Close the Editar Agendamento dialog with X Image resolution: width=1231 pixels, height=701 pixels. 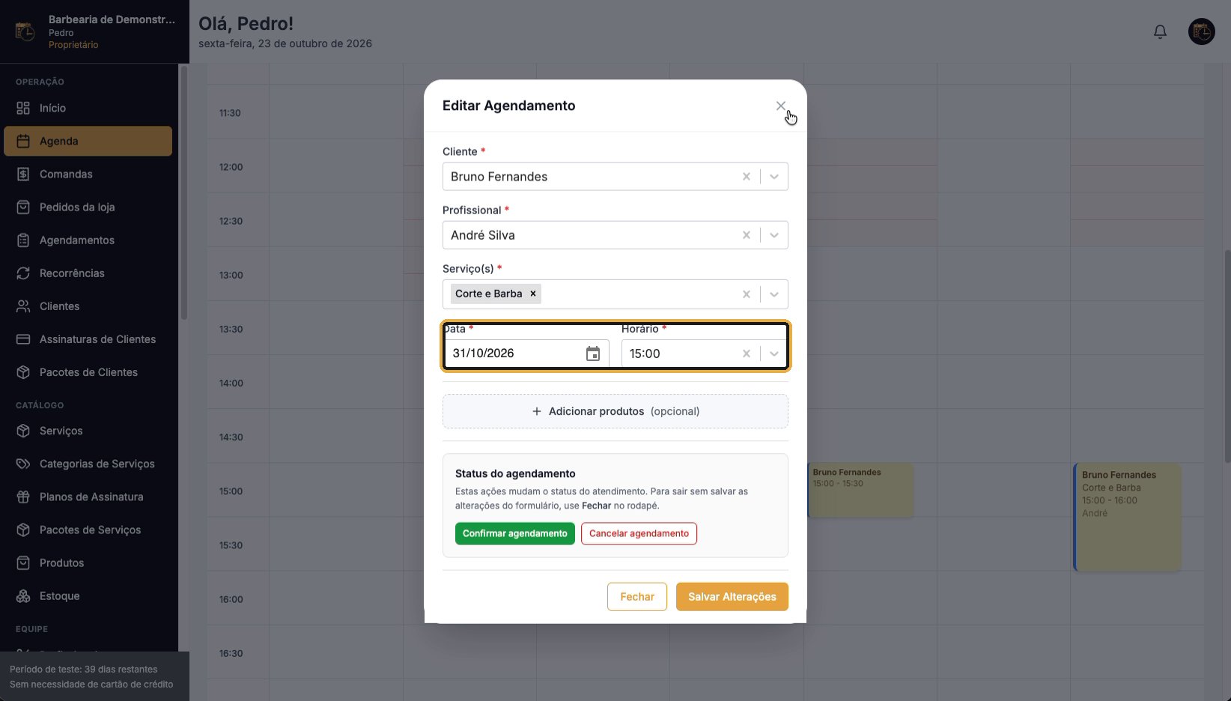click(781, 106)
